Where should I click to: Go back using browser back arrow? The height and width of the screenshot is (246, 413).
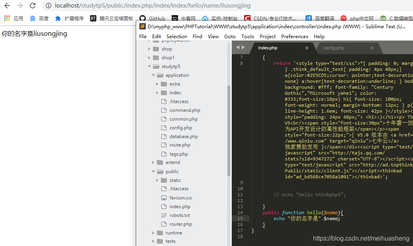(x=7, y=6)
